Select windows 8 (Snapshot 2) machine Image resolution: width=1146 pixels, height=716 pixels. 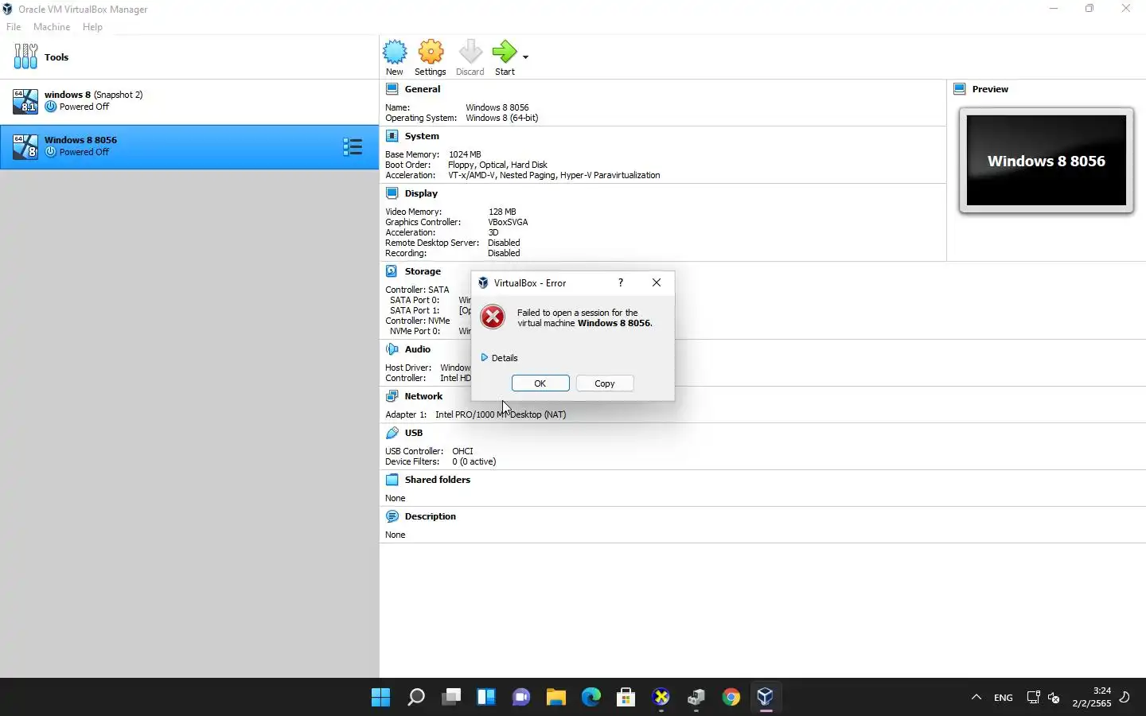[x=189, y=101]
